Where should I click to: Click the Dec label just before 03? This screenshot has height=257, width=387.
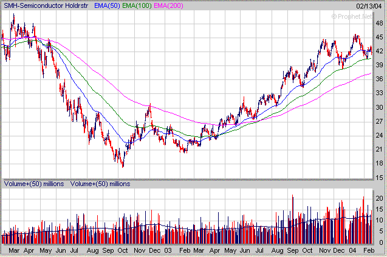point(155,250)
